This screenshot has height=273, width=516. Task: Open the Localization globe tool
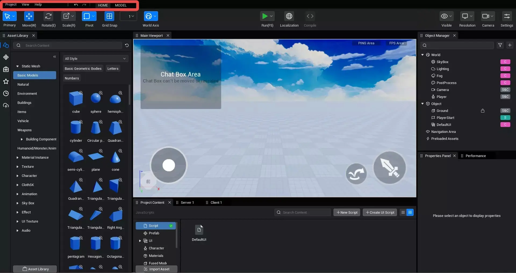click(x=289, y=16)
